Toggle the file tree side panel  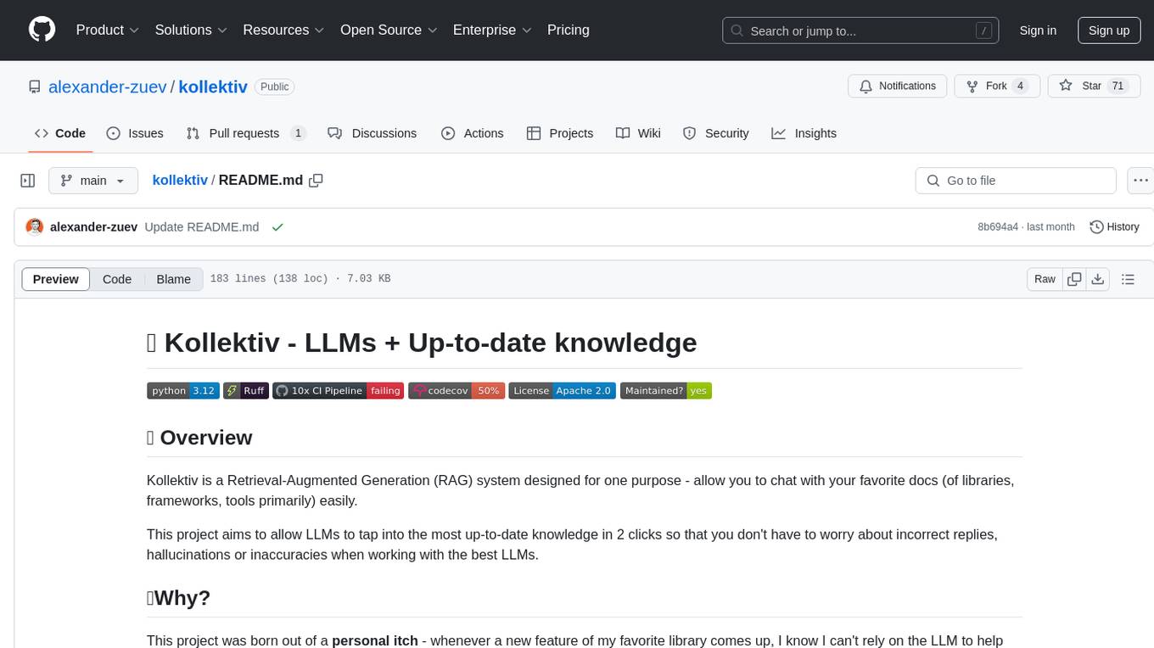28,181
